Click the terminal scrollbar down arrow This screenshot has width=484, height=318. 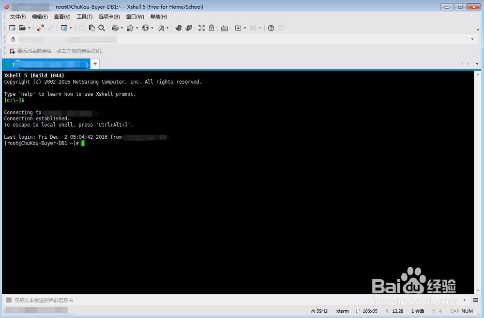point(478,290)
